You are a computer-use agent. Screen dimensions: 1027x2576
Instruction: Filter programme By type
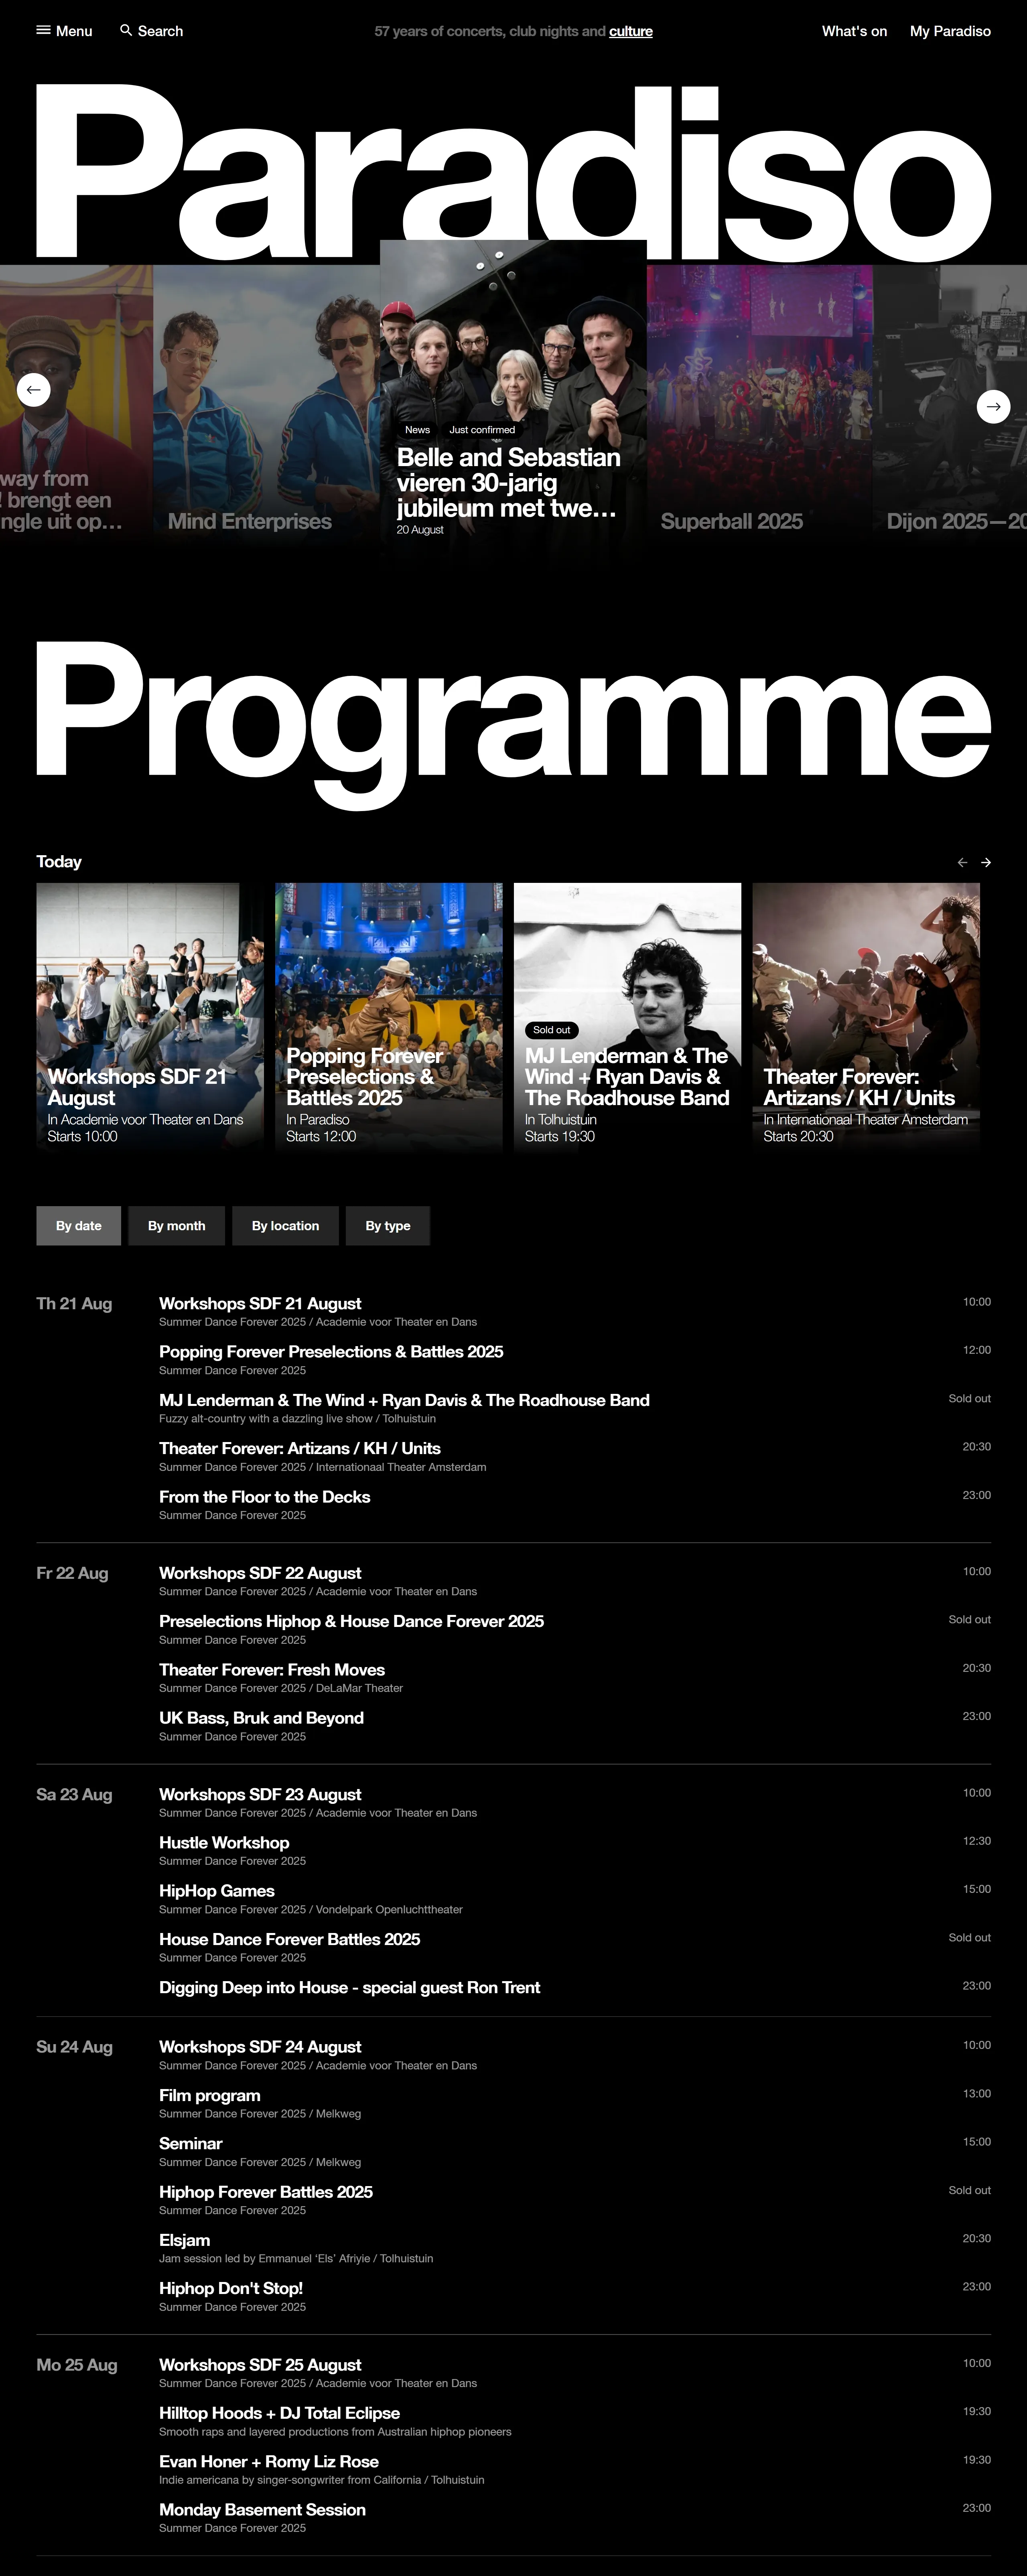tap(387, 1225)
